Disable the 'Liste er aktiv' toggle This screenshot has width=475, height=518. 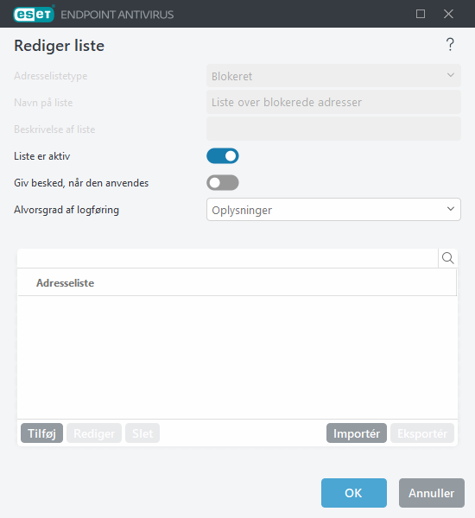223,156
